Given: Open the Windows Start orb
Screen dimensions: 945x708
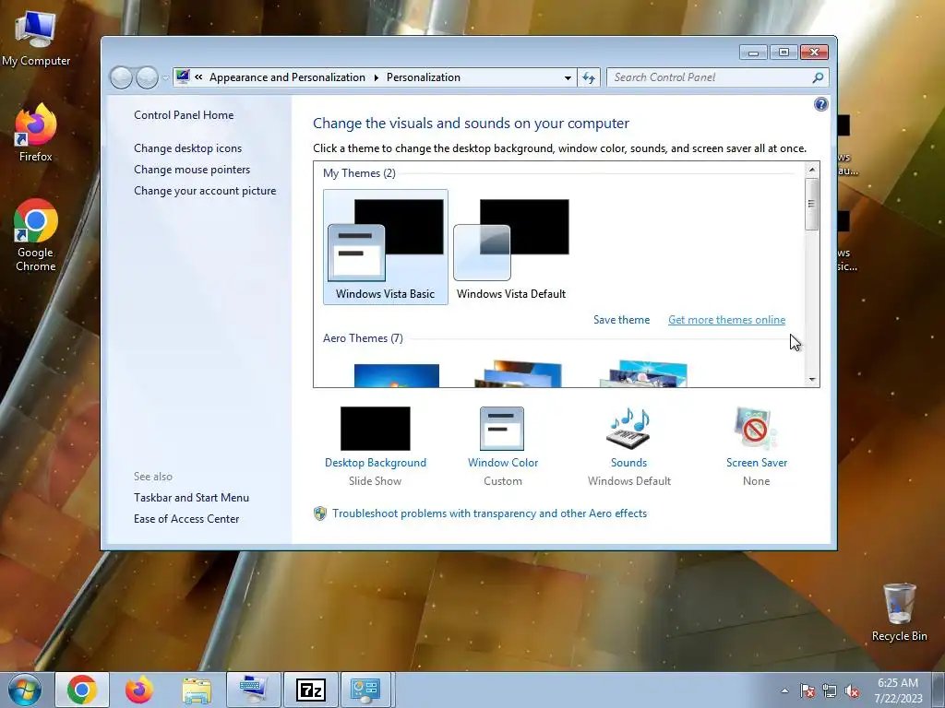Looking at the screenshot, I should pyautogui.click(x=24, y=690).
